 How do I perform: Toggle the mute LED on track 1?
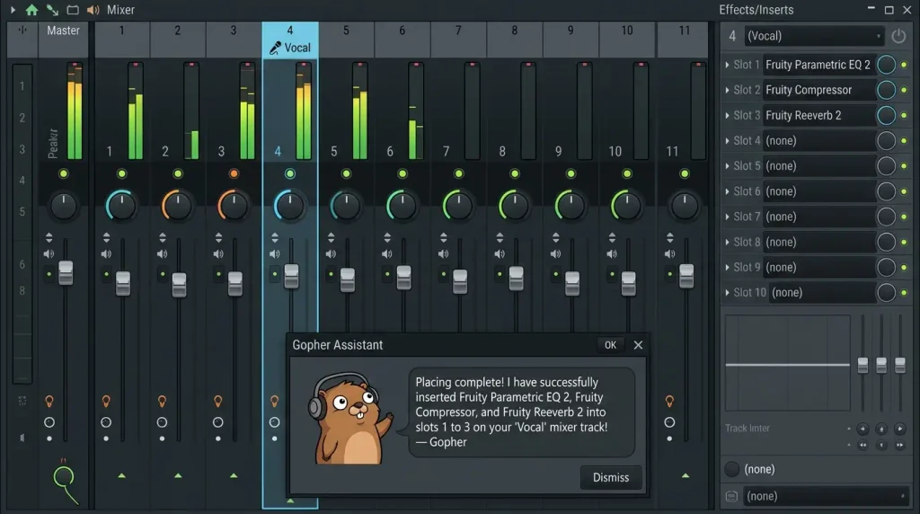point(121,173)
